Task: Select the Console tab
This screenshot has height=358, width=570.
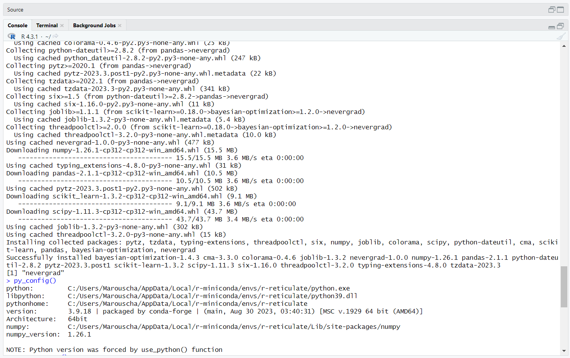Action: [x=17, y=25]
